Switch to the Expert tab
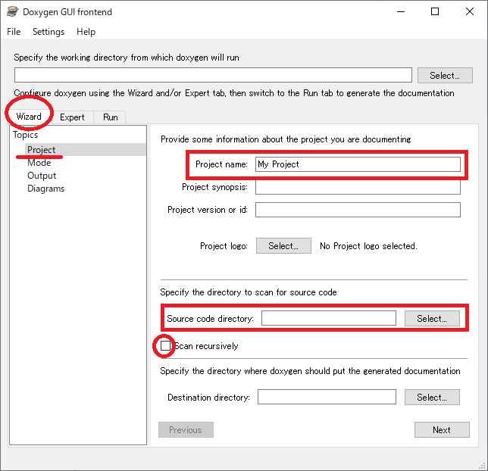Screen dimensions: 488x471 pyautogui.click(x=72, y=117)
